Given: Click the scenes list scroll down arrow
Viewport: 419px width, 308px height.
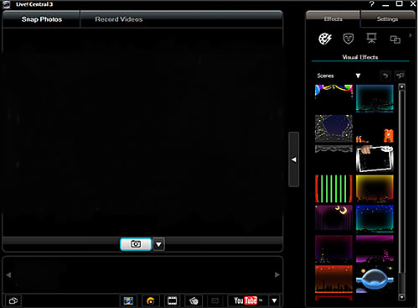Looking at the screenshot, I should pyautogui.click(x=401, y=297).
